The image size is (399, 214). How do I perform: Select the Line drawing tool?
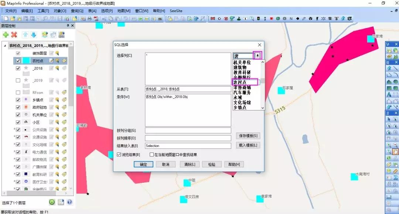[x=395, y=69]
